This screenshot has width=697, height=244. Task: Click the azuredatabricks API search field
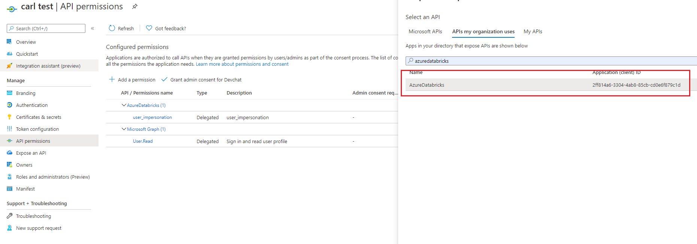pyautogui.click(x=551, y=61)
